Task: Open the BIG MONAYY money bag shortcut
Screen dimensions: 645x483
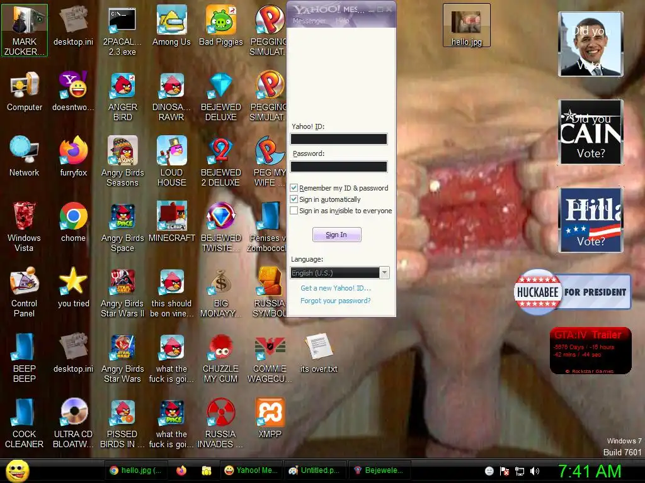Action: (221, 292)
